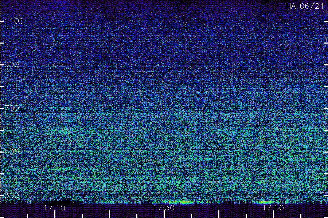Click the 300 frequency axis label
The image size is (328, 218).
(12, 195)
